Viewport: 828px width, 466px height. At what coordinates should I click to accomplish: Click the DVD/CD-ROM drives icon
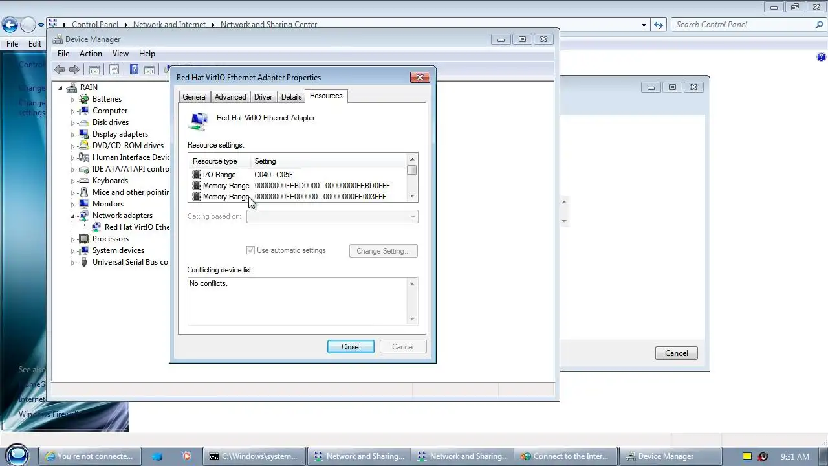[83, 146]
